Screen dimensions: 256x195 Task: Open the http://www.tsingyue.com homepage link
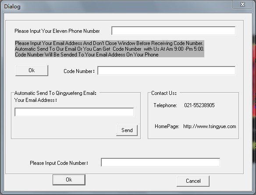(210, 126)
